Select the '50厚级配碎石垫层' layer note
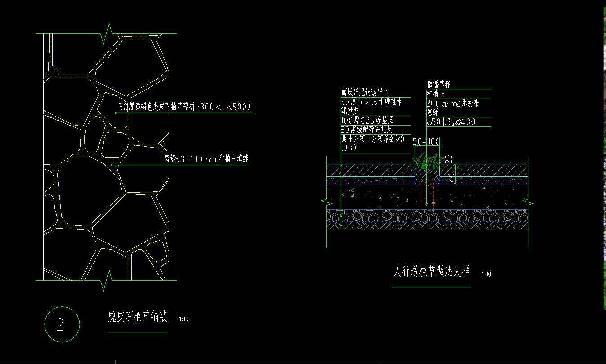Image resolution: width=606 pixels, height=364 pixels. click(x=366, y=130)
